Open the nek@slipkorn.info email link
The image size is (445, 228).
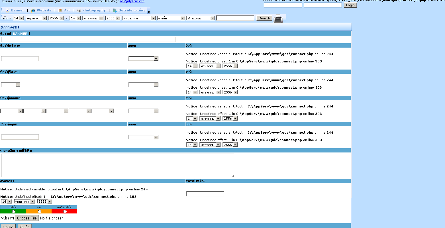coord(132,1)
